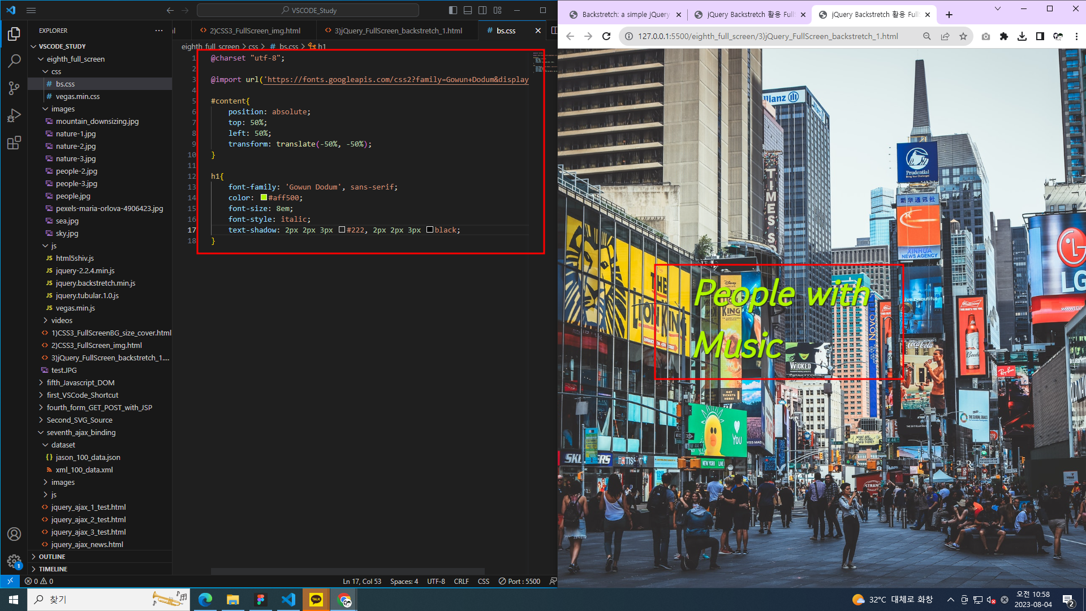
Task: Toggle the bottom Panel layout button
Action: (x=468, y=10)
